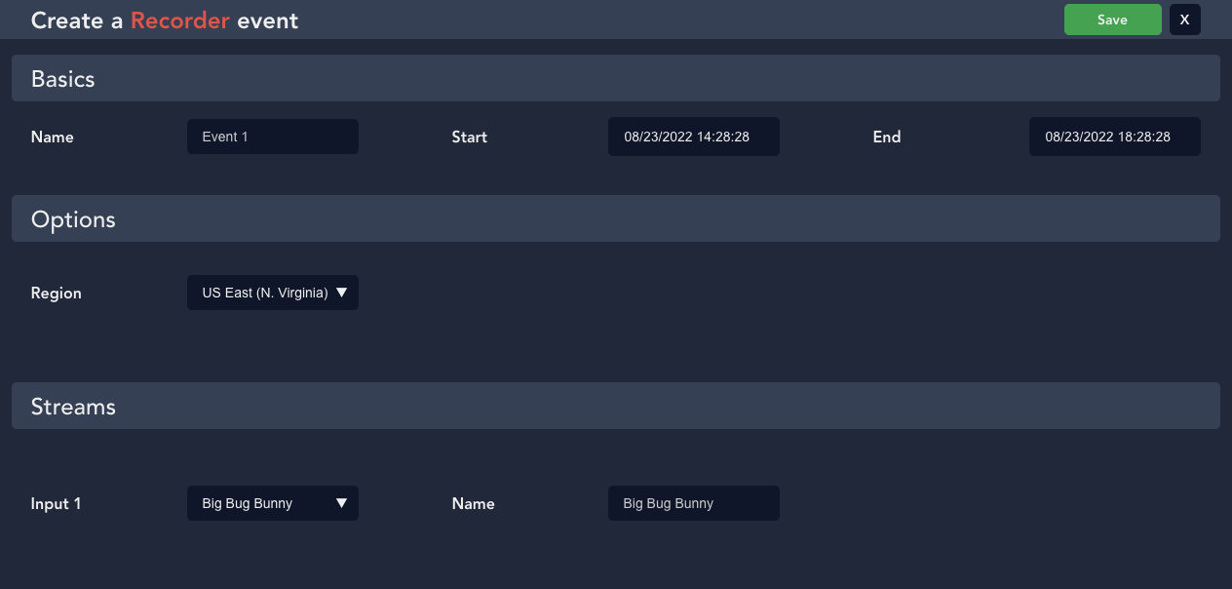The width and height of the screenshot is (1232, 589).
Task: Click the Basics section header
Action: pos(62,79)
